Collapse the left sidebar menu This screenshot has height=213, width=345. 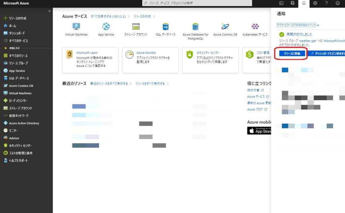[x=50, y=11]
